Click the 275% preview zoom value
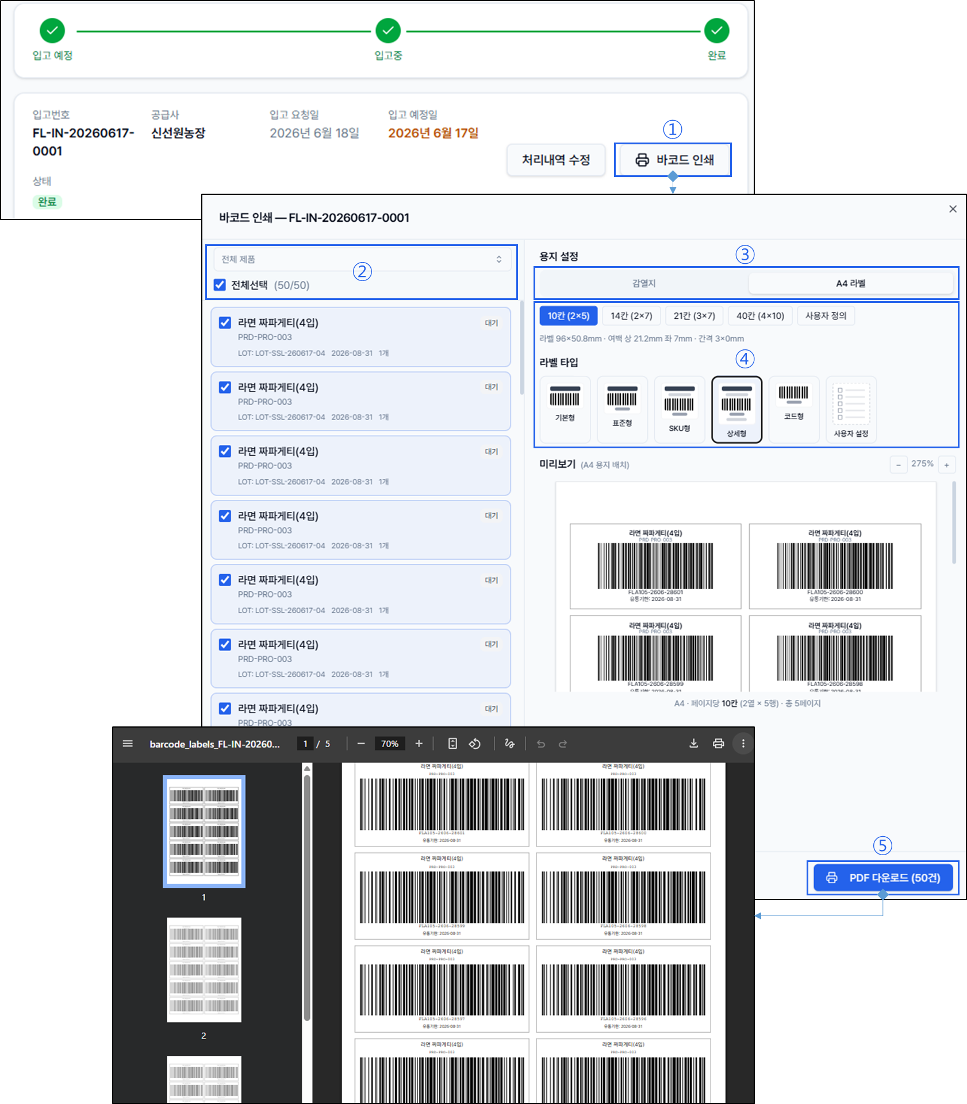 coord(922,464)
